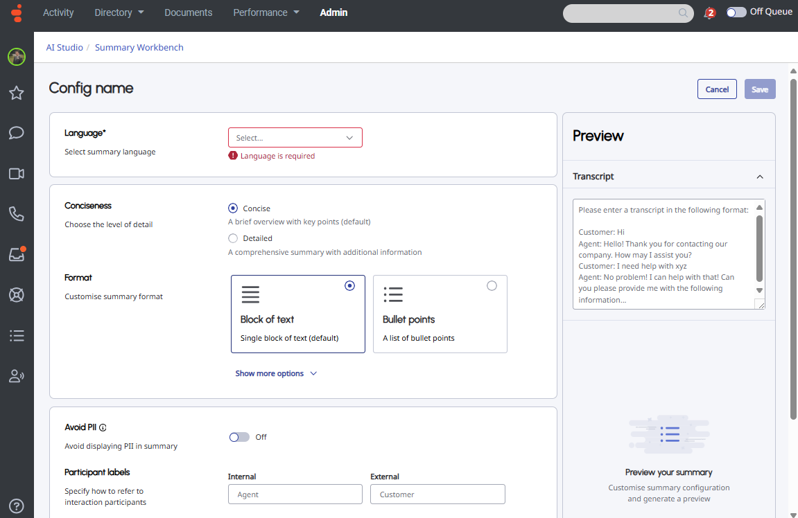Click the Internal participant label field
The width and height of the screenshot is (798, 518).
[x=295, y=494]
